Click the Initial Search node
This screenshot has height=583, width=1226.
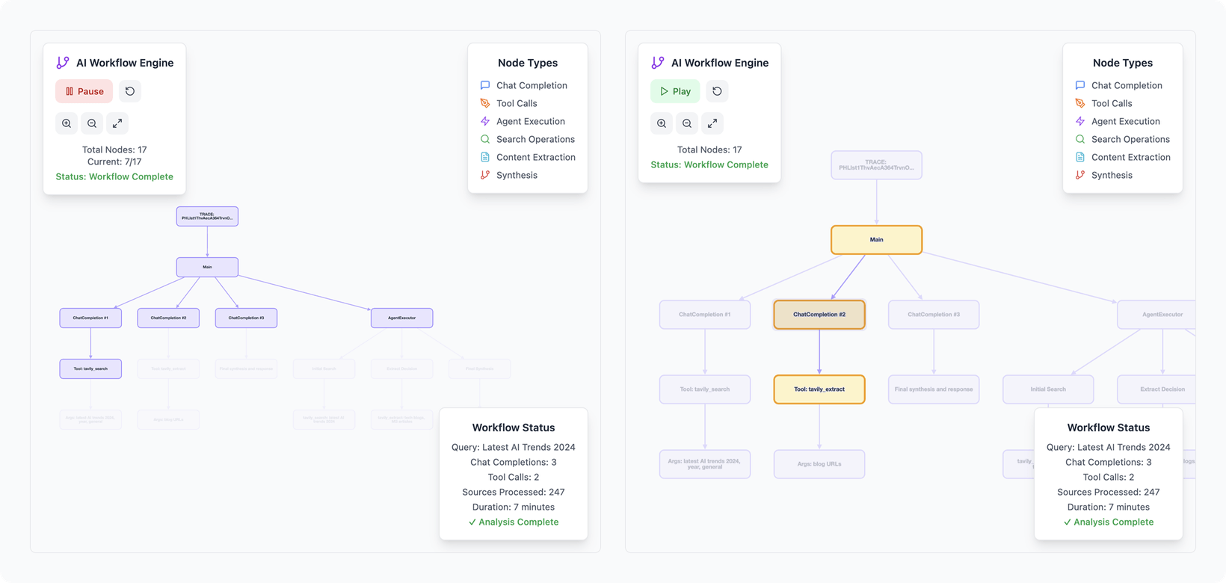click(x=1047, y=389)
